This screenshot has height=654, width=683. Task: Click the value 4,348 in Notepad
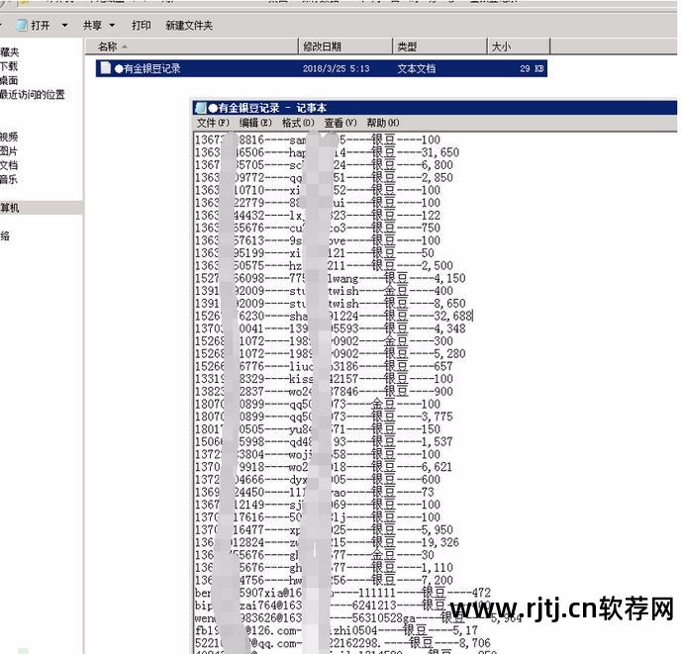point(449,328)
